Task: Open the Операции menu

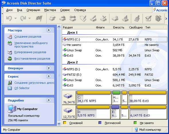Action: click(33, 10)
